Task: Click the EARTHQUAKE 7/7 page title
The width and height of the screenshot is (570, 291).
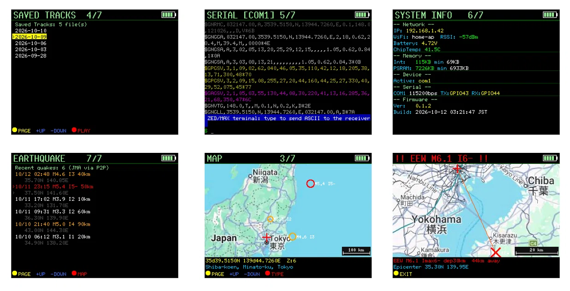Action: click(58, 158)
